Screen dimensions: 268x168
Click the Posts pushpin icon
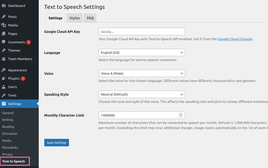point(4,17)
